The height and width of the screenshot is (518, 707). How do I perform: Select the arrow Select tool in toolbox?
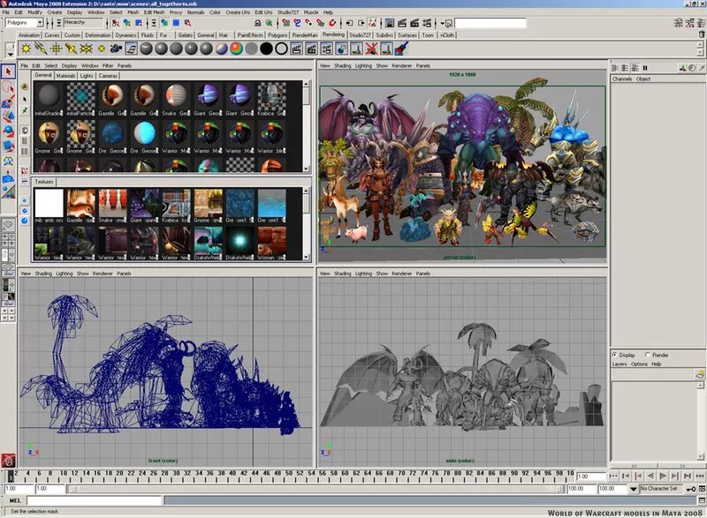(x=8, y=71)
